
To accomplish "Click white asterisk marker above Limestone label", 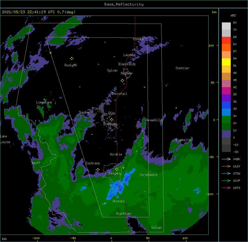I will [x=44, y=99].
